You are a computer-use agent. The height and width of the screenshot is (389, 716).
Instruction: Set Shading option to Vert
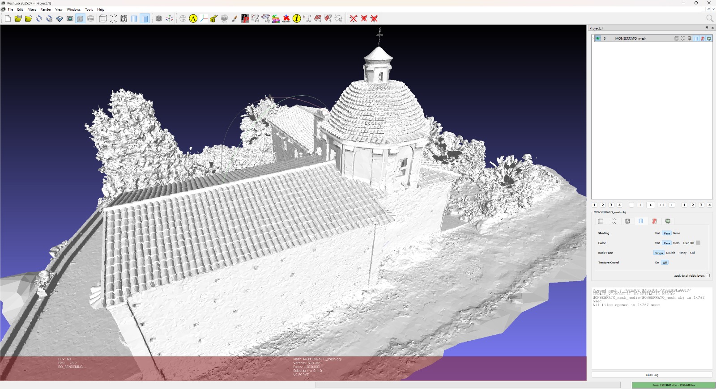tap(657, 233)
